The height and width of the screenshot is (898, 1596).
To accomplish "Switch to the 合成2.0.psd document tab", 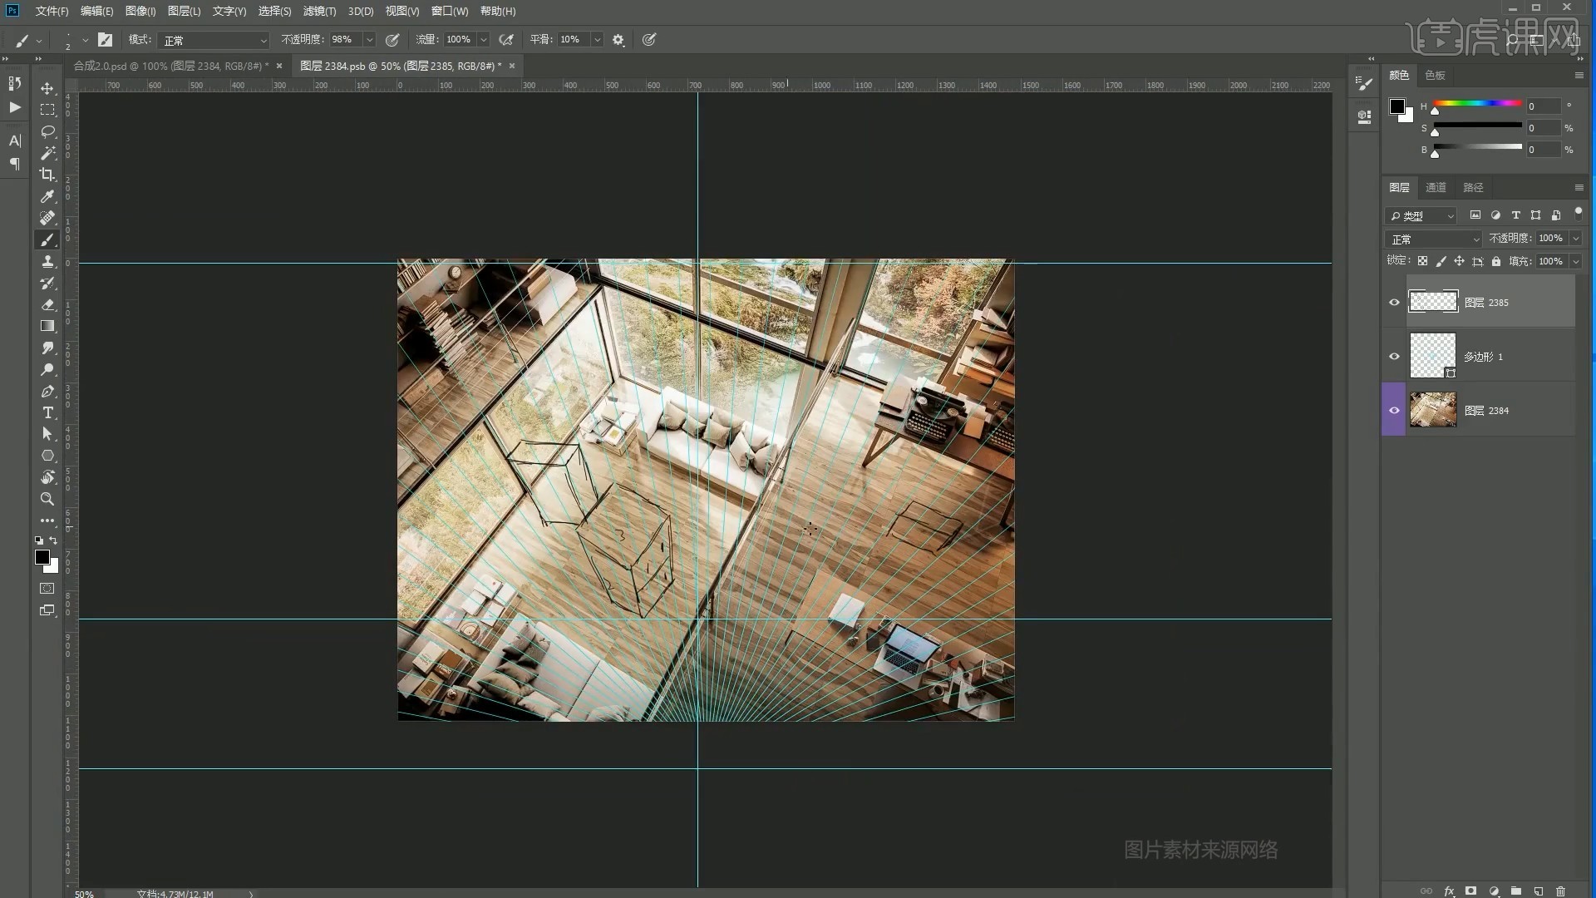I will [170, 66].
